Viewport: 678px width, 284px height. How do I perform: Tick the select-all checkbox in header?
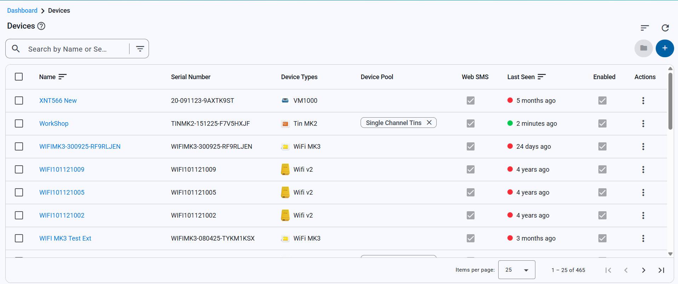(19, 77)
